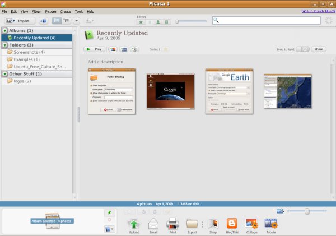Screen dimensions: 336x236
Task: Clear the photo tray with red circle
Action: coord(110,220)
